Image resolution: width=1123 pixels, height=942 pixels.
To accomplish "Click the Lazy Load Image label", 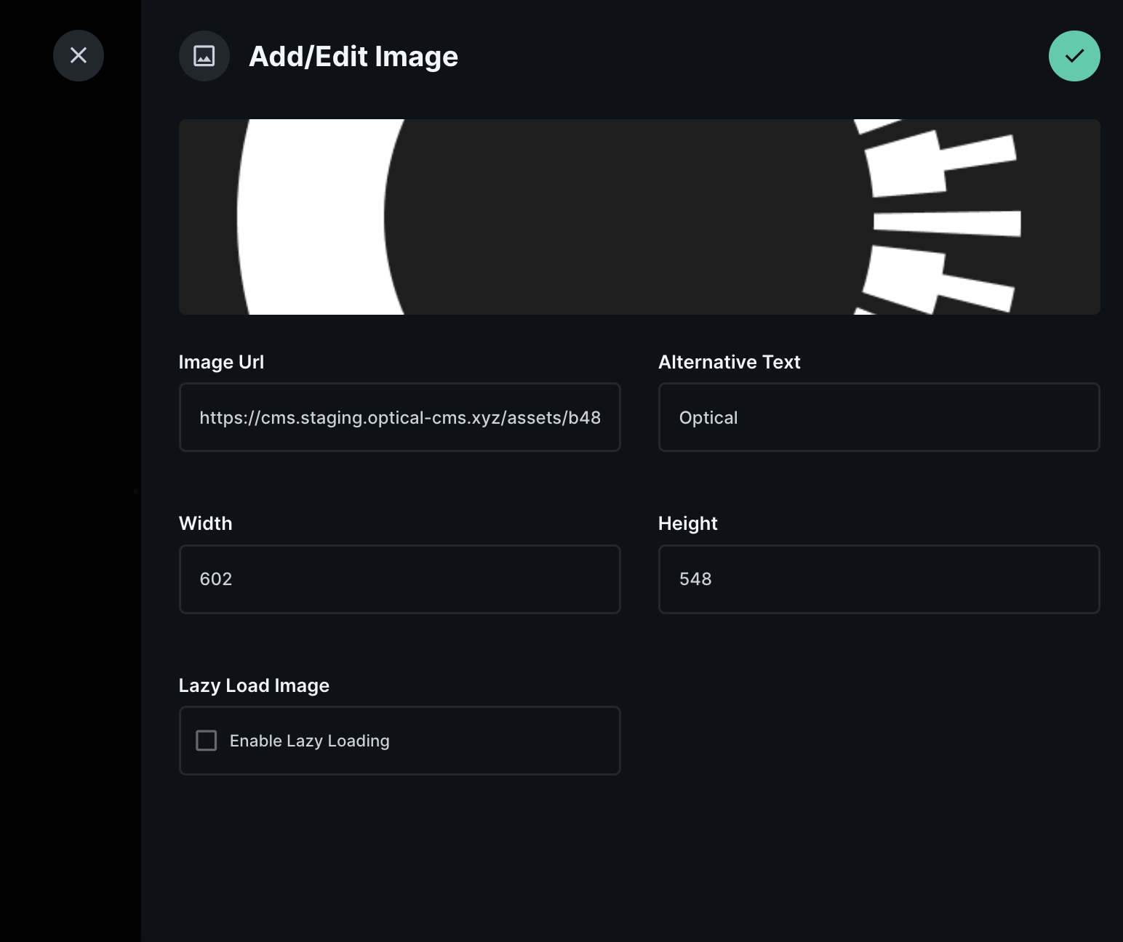I will click(x=254, y=685).
